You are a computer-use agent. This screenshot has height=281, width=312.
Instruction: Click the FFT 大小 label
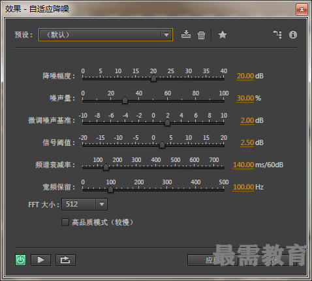pyautogui.click(x=44, y=205)
